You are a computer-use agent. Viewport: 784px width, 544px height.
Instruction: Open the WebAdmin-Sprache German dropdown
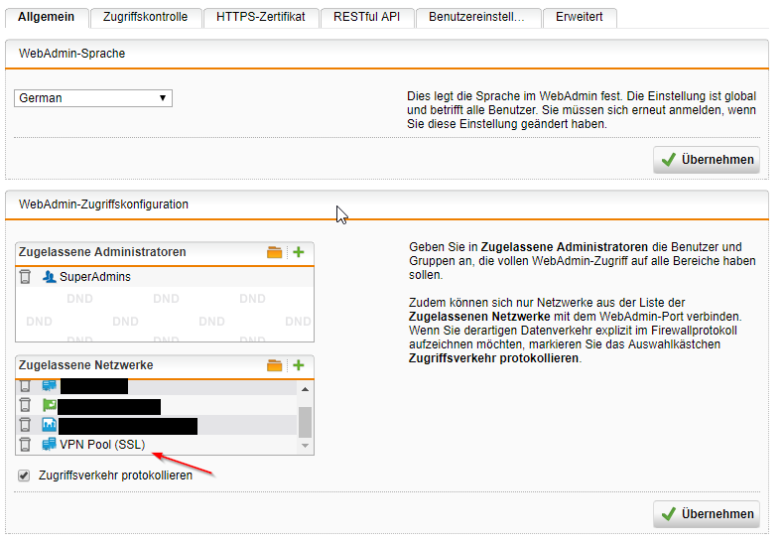93,98
